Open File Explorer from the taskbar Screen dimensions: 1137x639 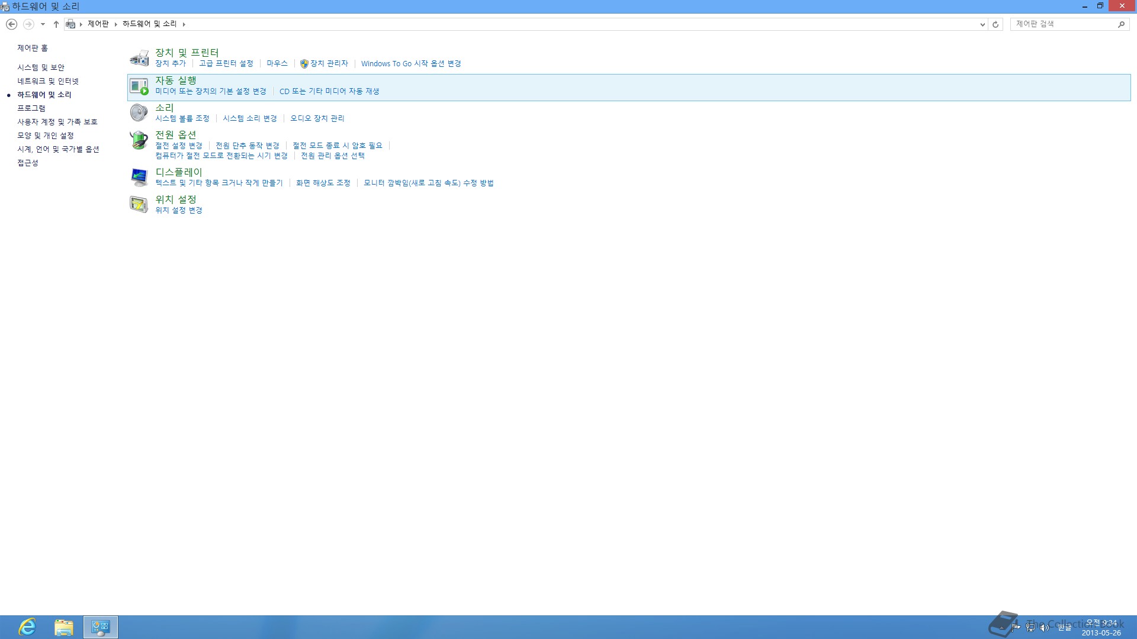tap(64, 627)
